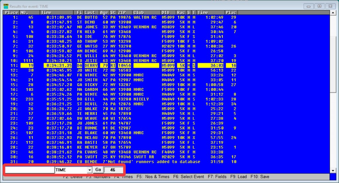Image resolution: width=339 pixels, height=183 pixels.
Task: Click DEMO last name in row 2
Action: tap(90, 22)
